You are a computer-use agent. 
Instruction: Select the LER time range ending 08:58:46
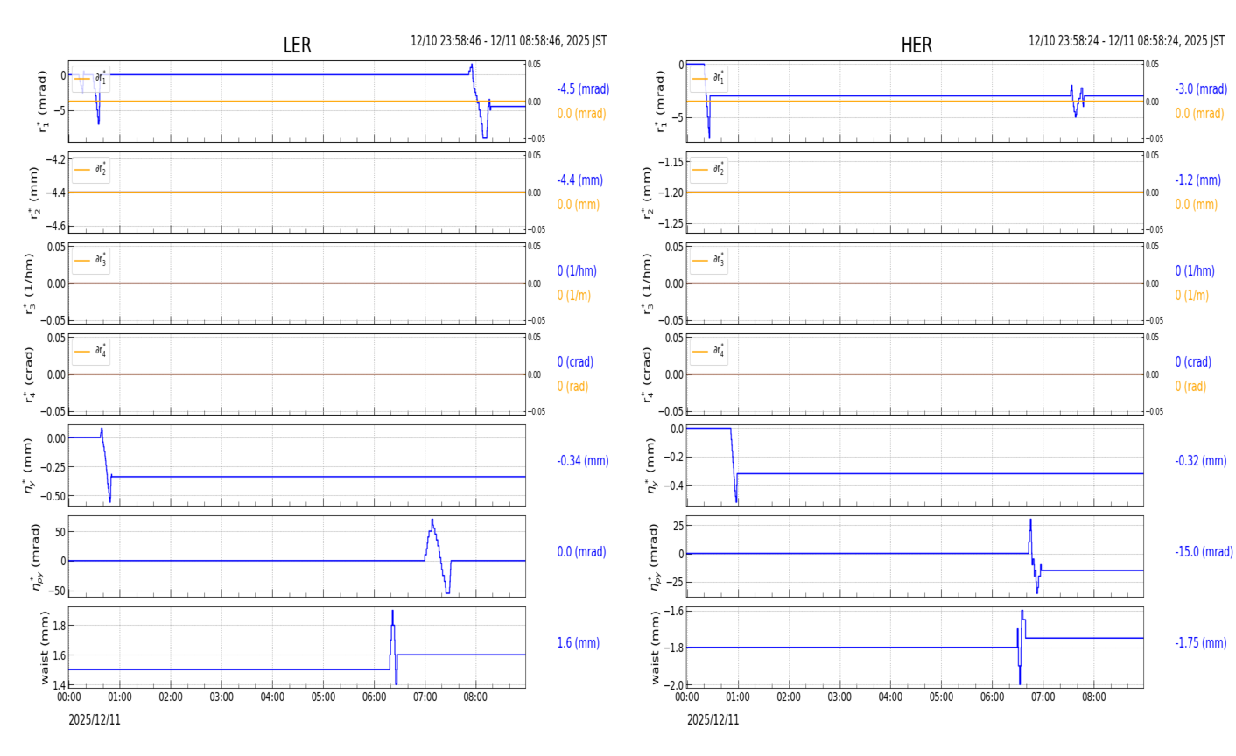pyautogui.click(x=509, y=41)
